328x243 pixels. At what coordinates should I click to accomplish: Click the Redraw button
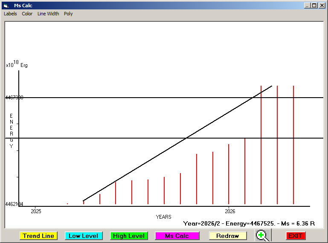tap(227, 236)
